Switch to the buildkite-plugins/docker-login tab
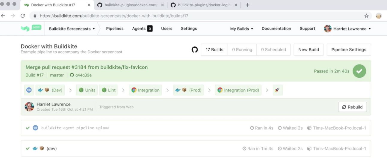 click(204, 5)
